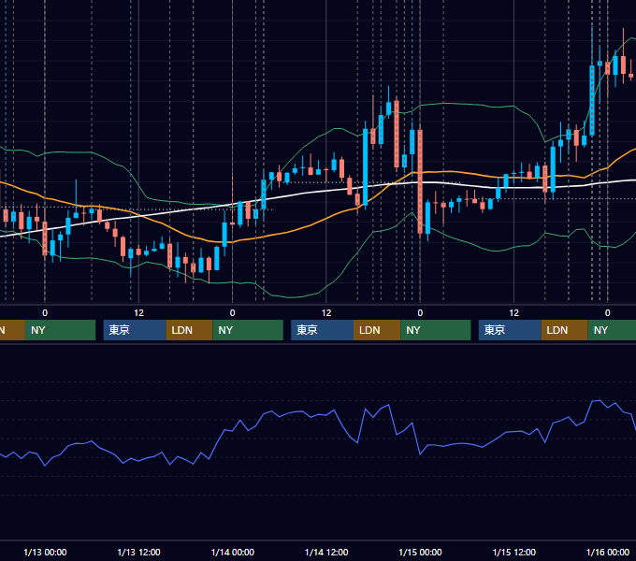Screen dimensions: 636x561
Task: Click the LDN session block on 1/13
Action: 190,330
